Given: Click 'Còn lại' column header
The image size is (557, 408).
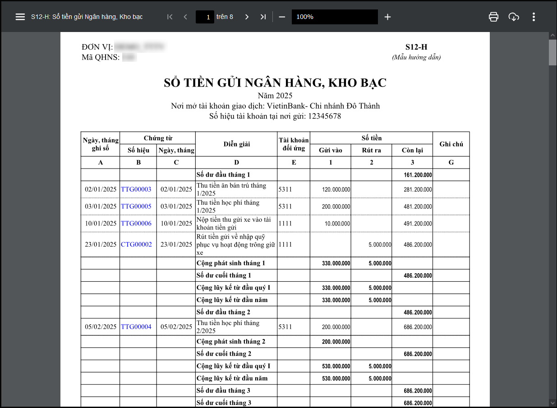Looking at the screenshot, I should 412,150.
